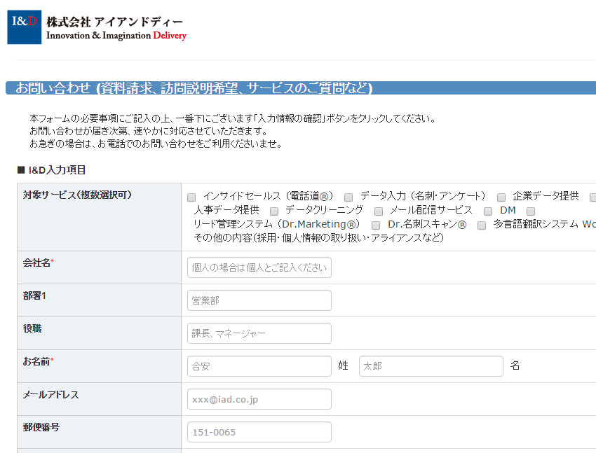Click the 郵便番号 input field
Screen dimensions: 596x453
pyautogui.click(x=259, y=432)
